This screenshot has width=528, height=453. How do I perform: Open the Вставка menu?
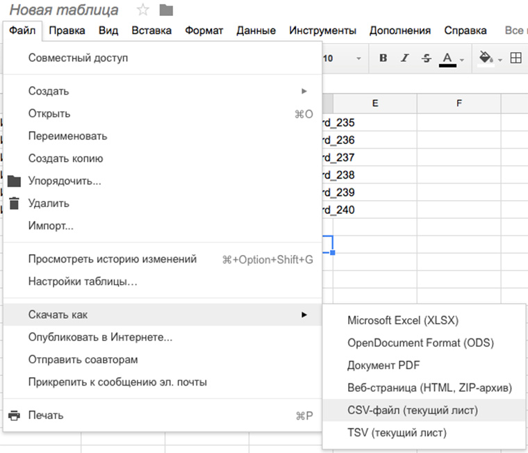click(x=151, y=31)
